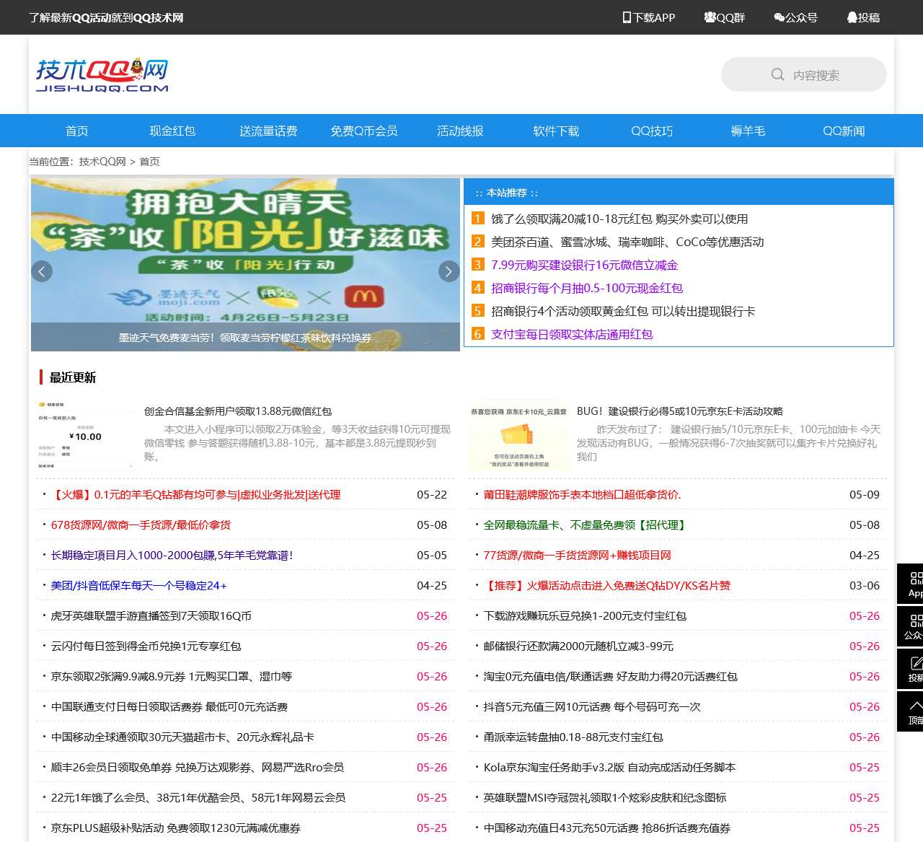Open recommended item 饿了么领取满20减10-18元红包

619,219
